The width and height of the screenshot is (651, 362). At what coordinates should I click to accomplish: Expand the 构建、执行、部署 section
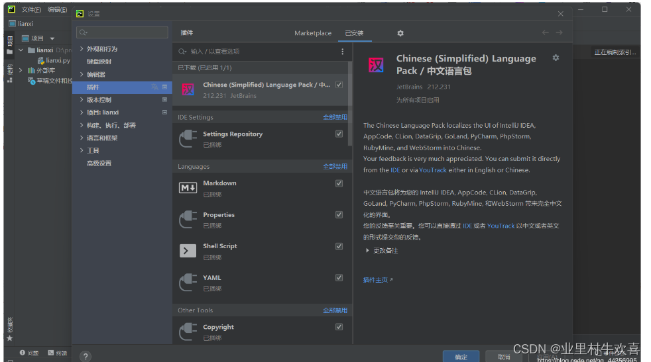82,125
